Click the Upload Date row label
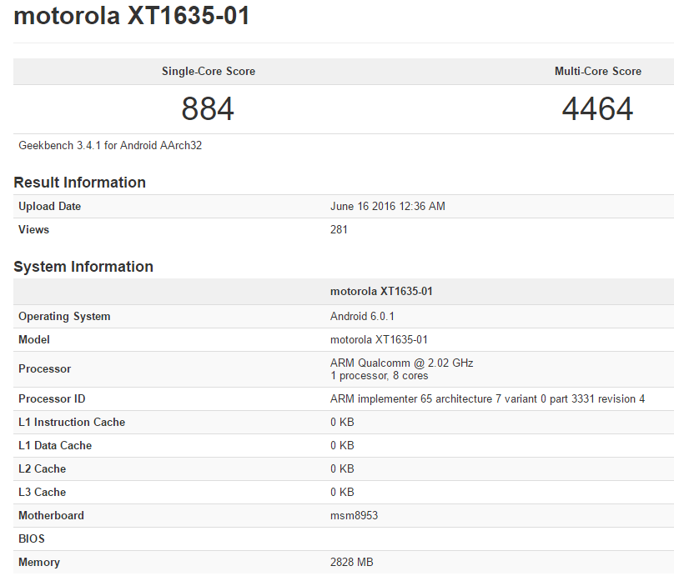 click(50, 207)
